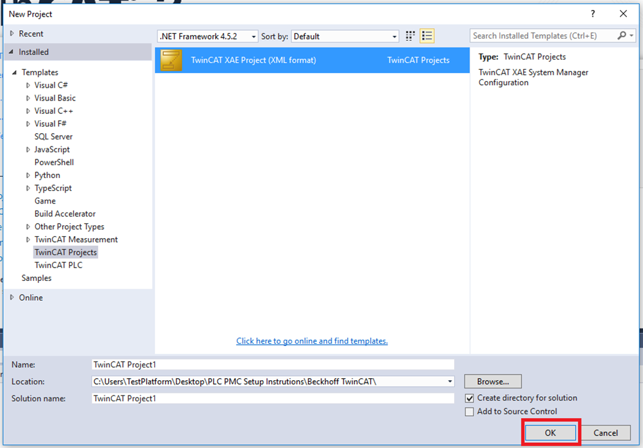
Task: Click the search magnifier icon
Action: tap(622, 36)
